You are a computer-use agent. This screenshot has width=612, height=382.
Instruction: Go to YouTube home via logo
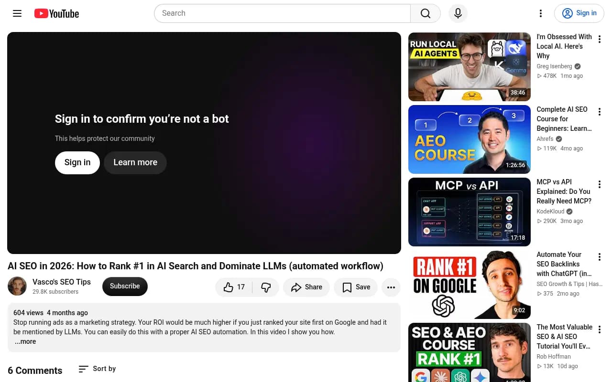point(56,13)
